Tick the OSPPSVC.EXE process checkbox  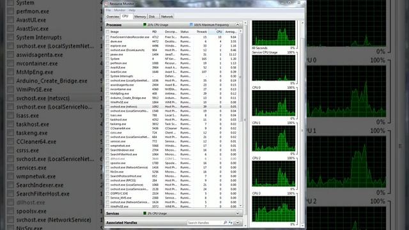(107, 194)
